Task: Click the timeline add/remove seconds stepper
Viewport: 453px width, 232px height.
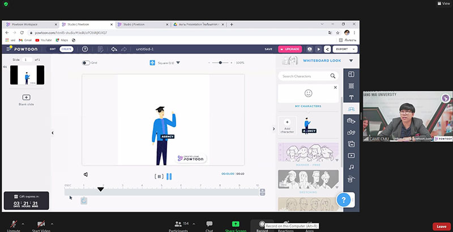Action: pyautogui.click(x=262, y=192)
